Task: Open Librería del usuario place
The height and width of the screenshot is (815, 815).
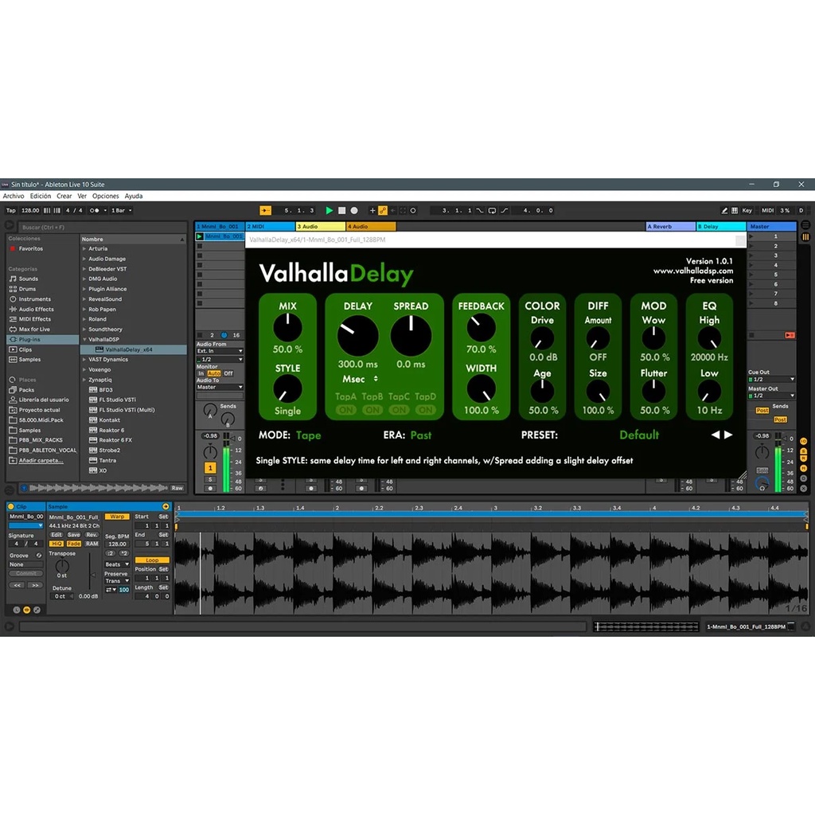Action: click(44, 400)
